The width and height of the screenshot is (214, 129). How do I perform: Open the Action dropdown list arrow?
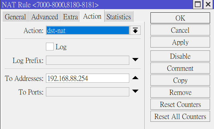point(135,30)
